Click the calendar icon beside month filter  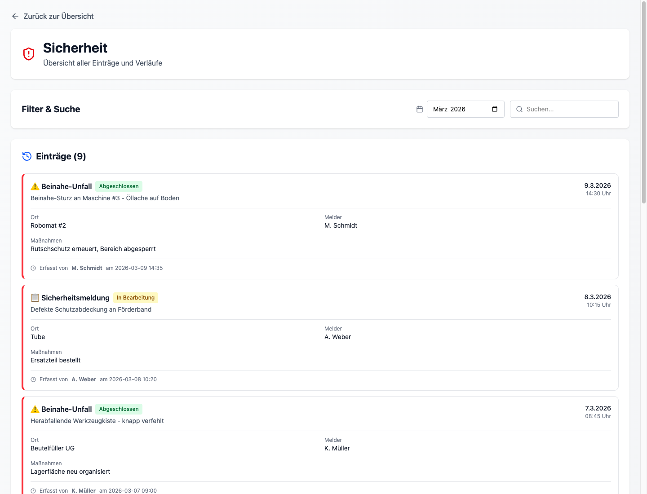click(420, 109)
